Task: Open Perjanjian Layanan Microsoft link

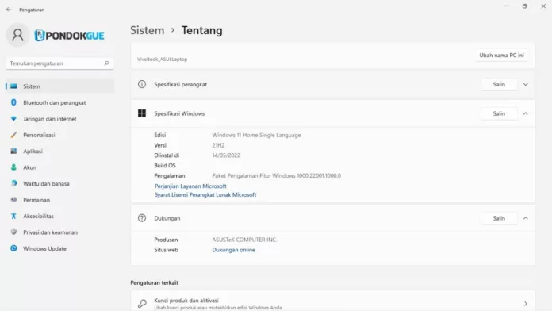Action: tap(190, 186)
